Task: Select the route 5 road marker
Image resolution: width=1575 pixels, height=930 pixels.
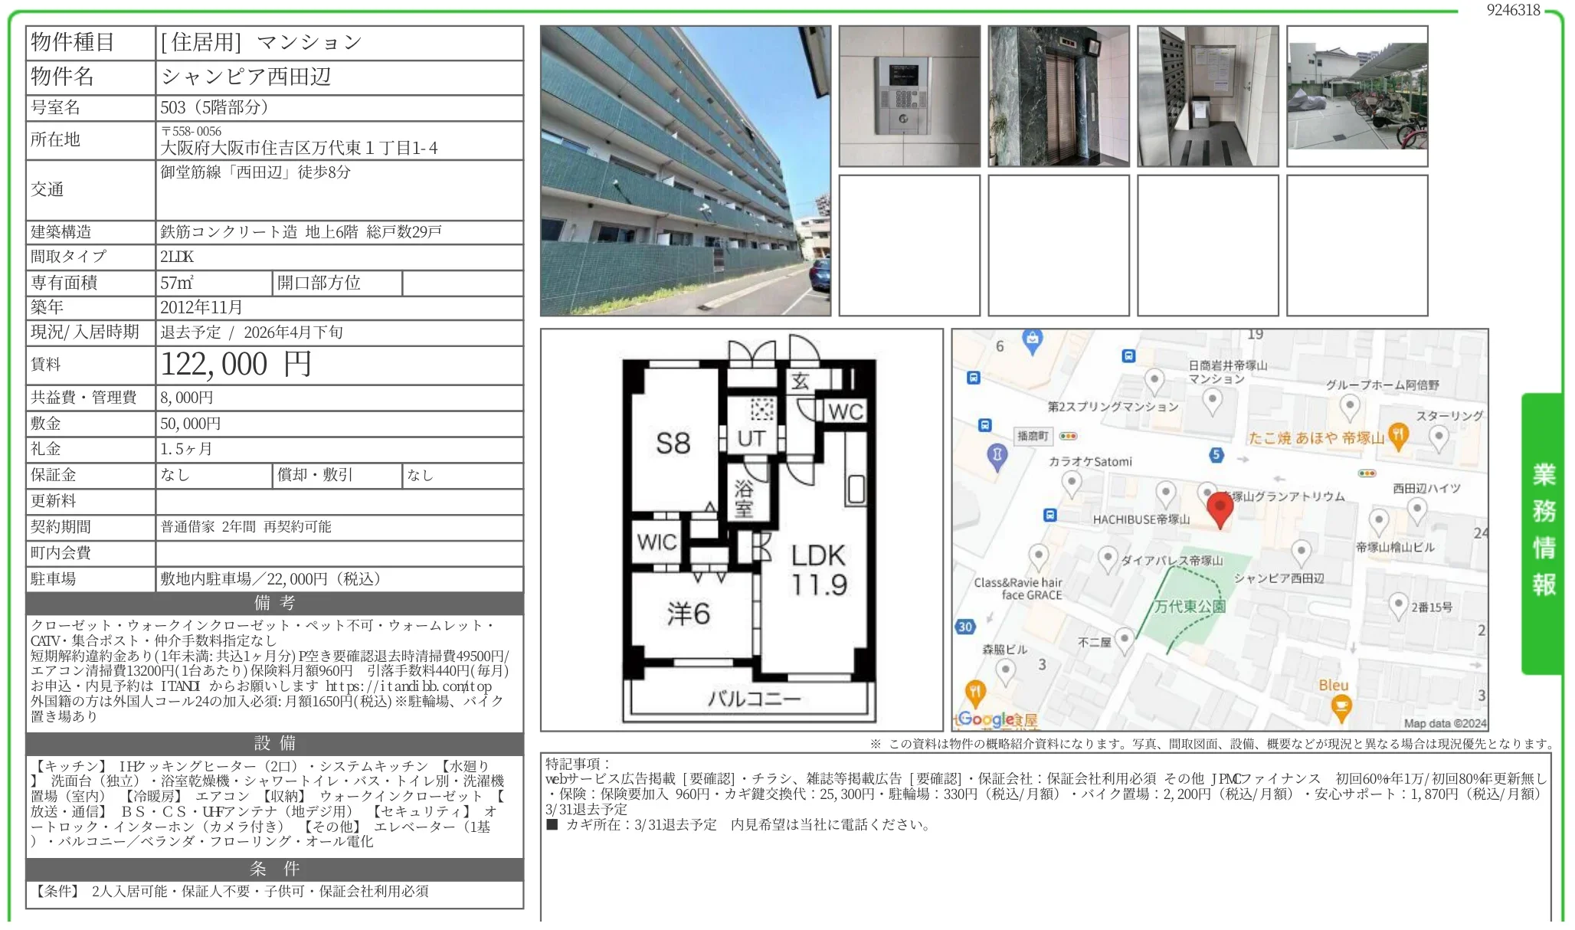Action: click(1215, 457)
